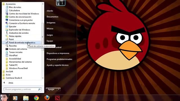The height and width of the screenshot is (101, 180).
Task: Click the Atrás left arrow
Action: tap(4, 83)
